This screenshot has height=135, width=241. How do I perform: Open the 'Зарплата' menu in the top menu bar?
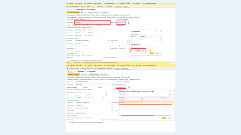click(89, 3)
